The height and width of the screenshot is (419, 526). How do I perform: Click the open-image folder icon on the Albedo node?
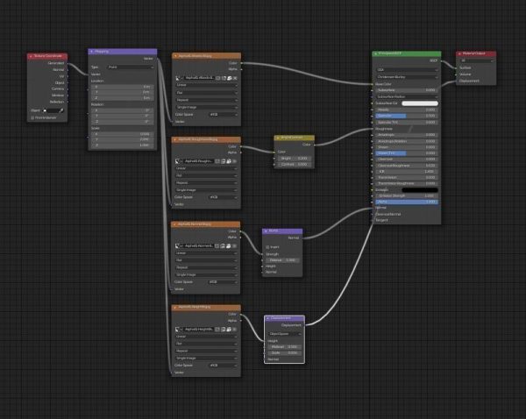230,78
